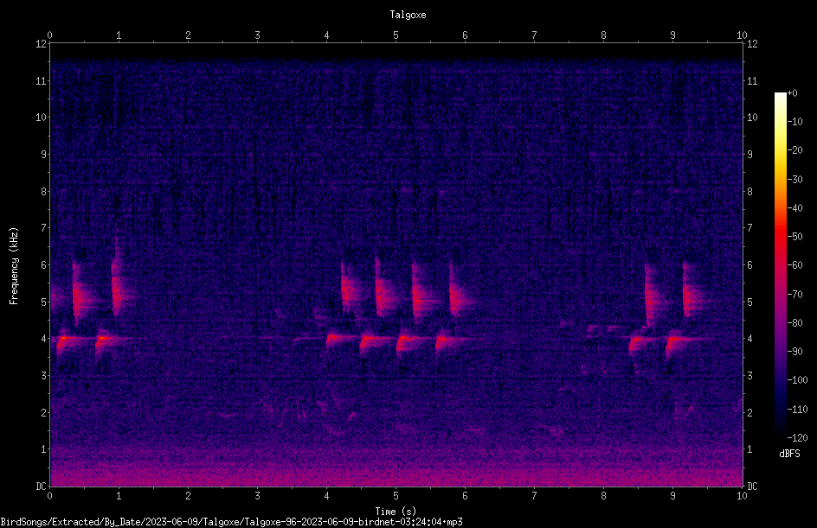This screenshot has height=528, width=817.
Task: Click the '0' tick on the bottom time axis
Action: [49, 496]
